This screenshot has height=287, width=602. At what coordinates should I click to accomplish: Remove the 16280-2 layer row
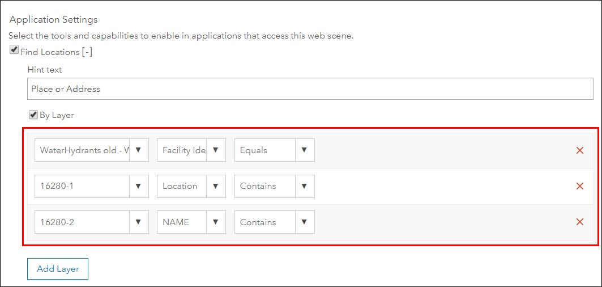tap(579, 222)
